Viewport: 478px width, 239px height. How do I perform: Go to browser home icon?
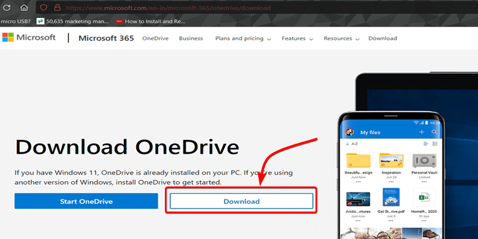tap(24, 7)
